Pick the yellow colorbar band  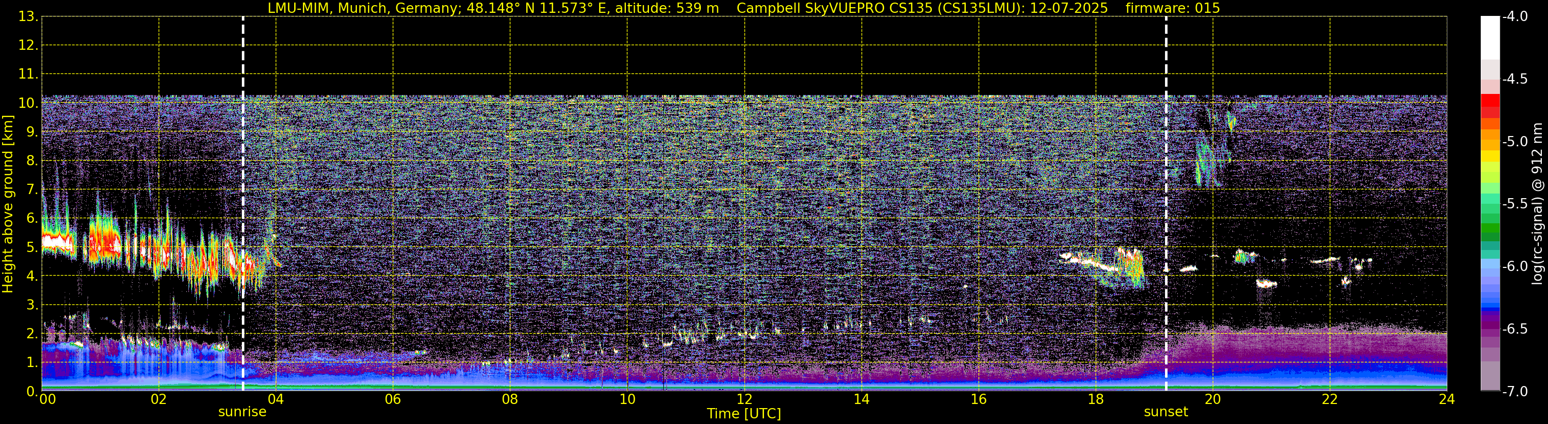(1489, 156)
